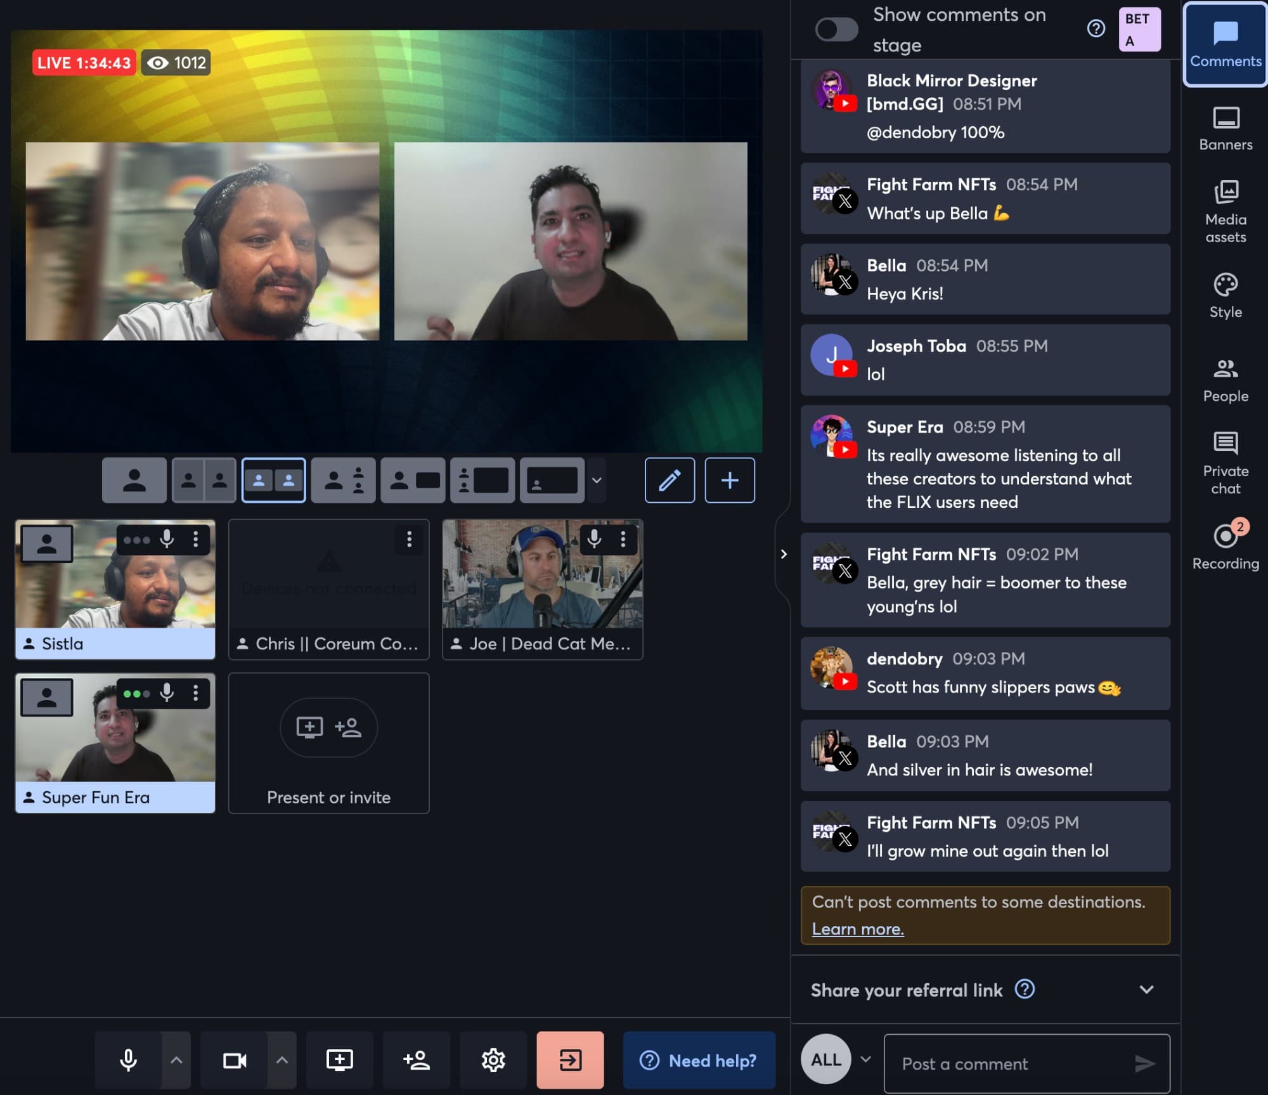
Task: Click the Need help button
Action: tap(699, 1059)
